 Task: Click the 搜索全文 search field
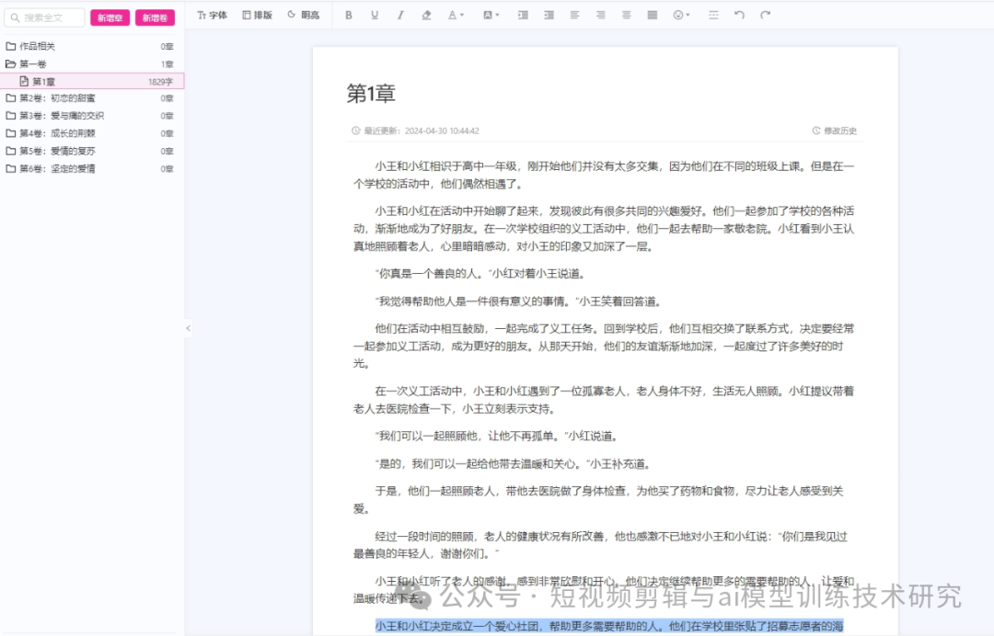pos(44,17)
